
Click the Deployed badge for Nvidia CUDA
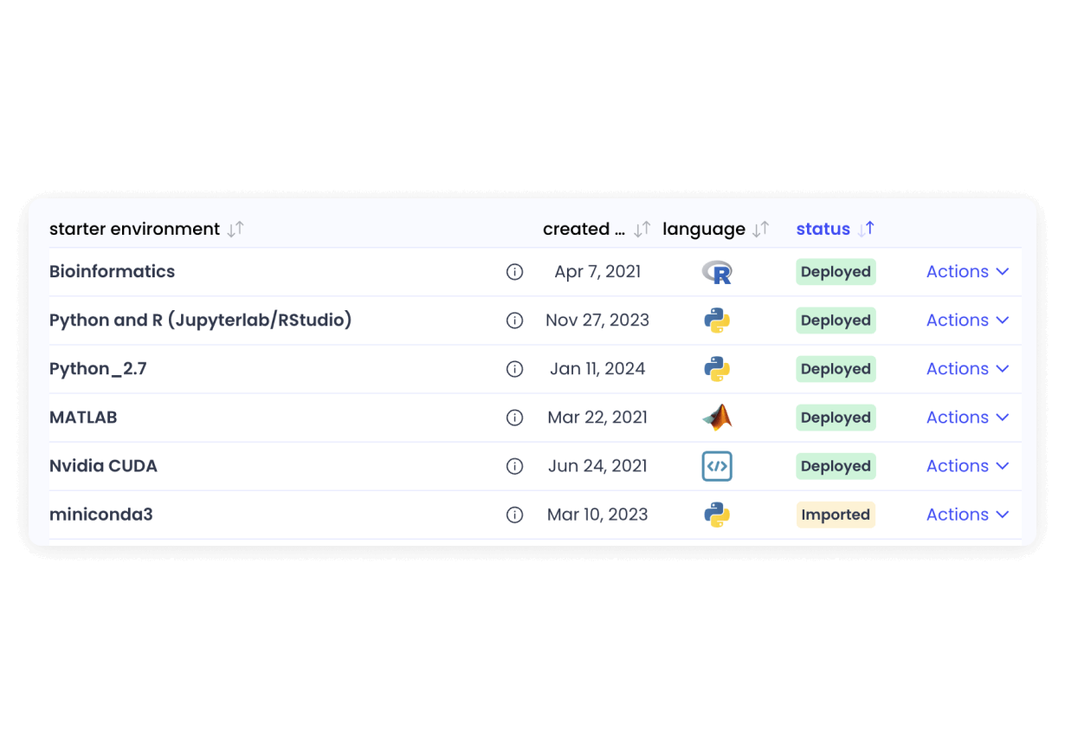pyautogui.click(x=835, y=465)
